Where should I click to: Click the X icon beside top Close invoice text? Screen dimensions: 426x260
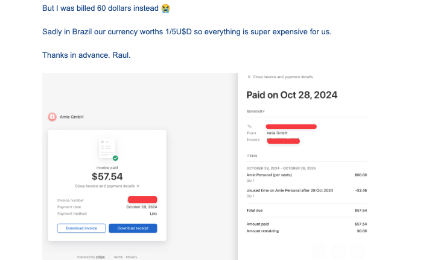click(249, 77)
